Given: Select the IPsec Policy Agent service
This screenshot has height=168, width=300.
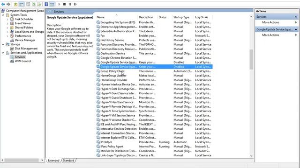Looking at the screenshot, I should (154, 147).
